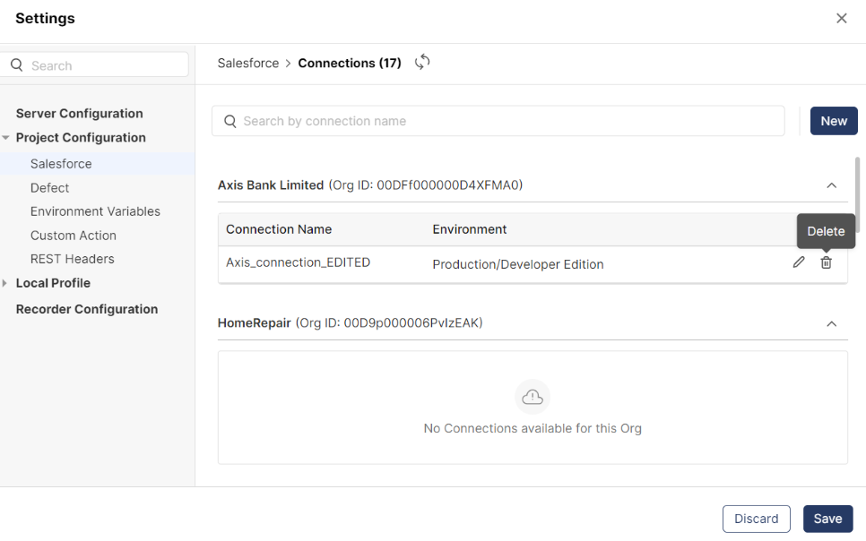The image size is (866, 541).
Task: Close the Settings dialog
Action: pos(841,19)
